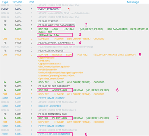Viewport: 149px width, 136px height.
Task: Select the [1] Fixed : 5V - 0.1A line
Action: pyautogui.click(x=49, y=35)
